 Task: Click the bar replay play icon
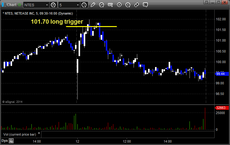(119, 5)
